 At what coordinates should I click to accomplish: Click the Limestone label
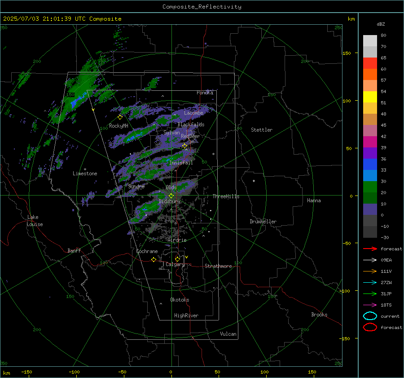coord(85,173)
